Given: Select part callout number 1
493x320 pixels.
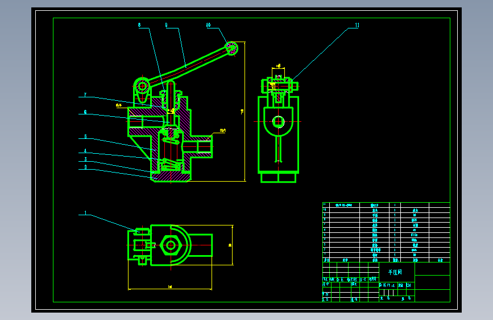Looking at the screenshot, I should 85,213.
